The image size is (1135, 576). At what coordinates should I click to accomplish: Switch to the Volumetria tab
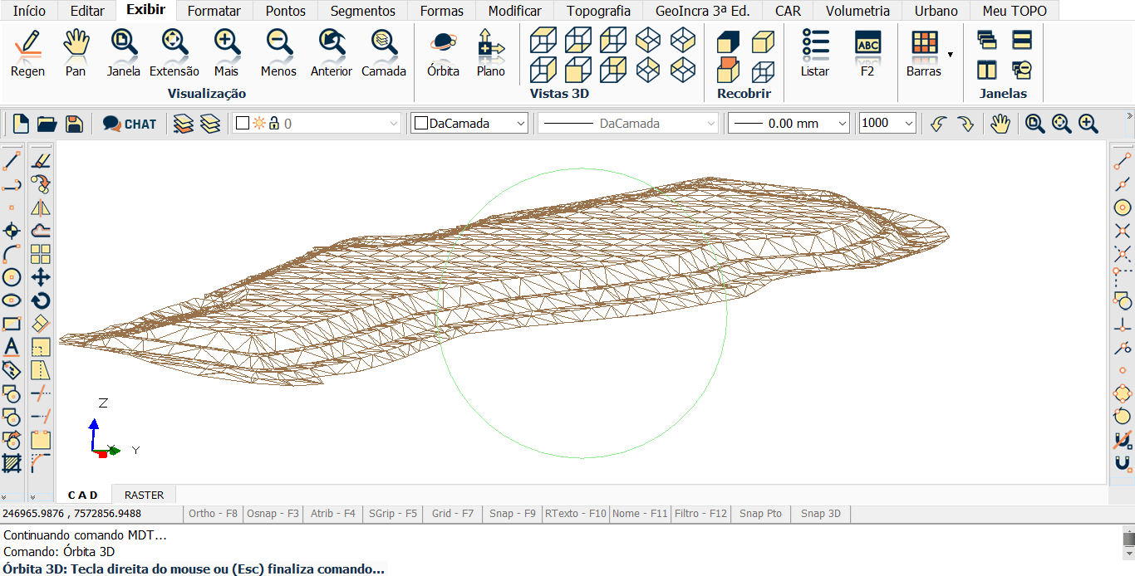point(858,11)
